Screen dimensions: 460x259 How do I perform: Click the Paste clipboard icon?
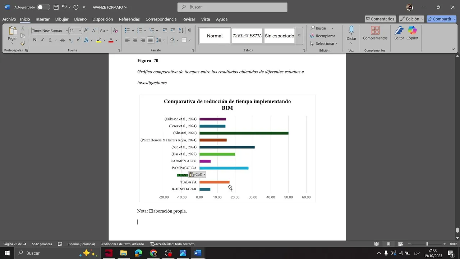point(13,31)
